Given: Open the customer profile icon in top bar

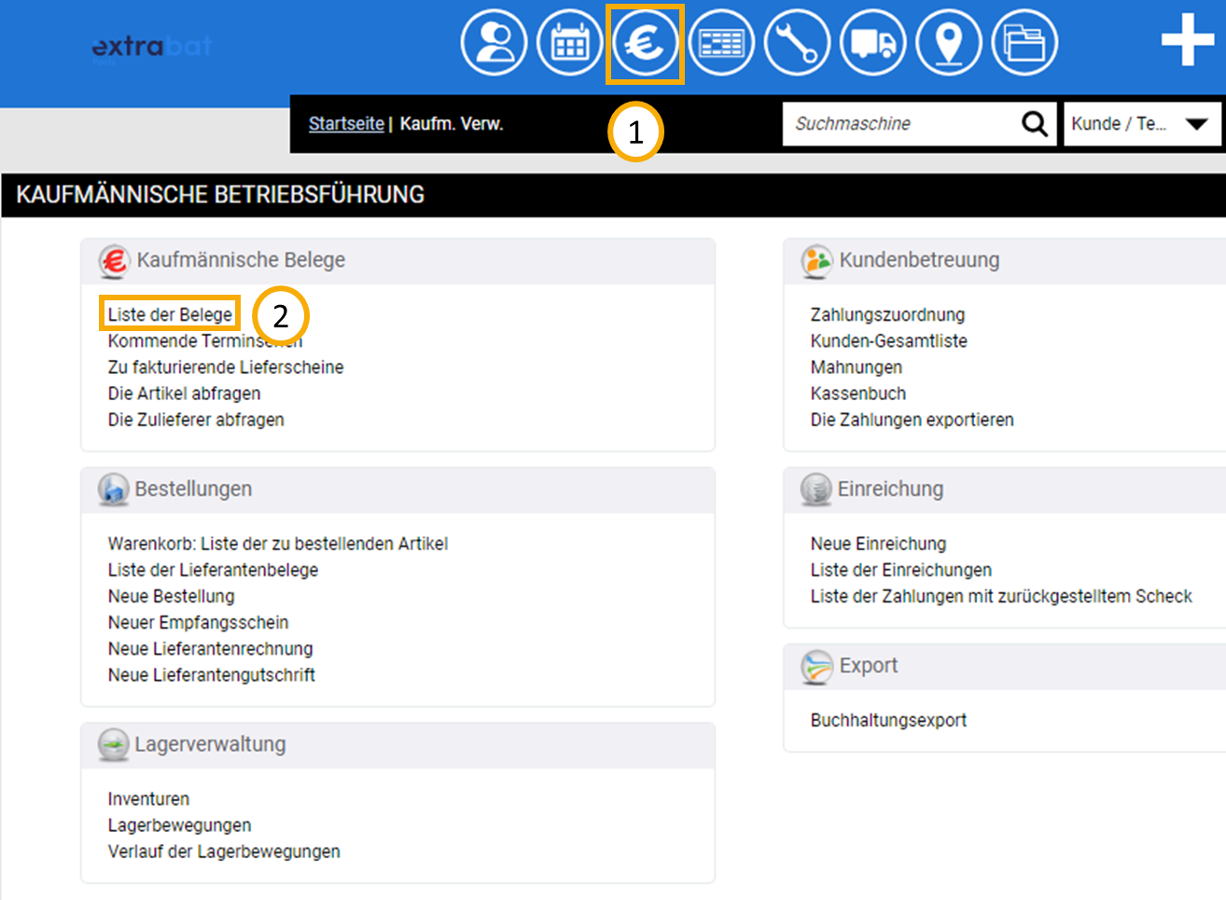Looking at the screenshot, I should (494, 43).
